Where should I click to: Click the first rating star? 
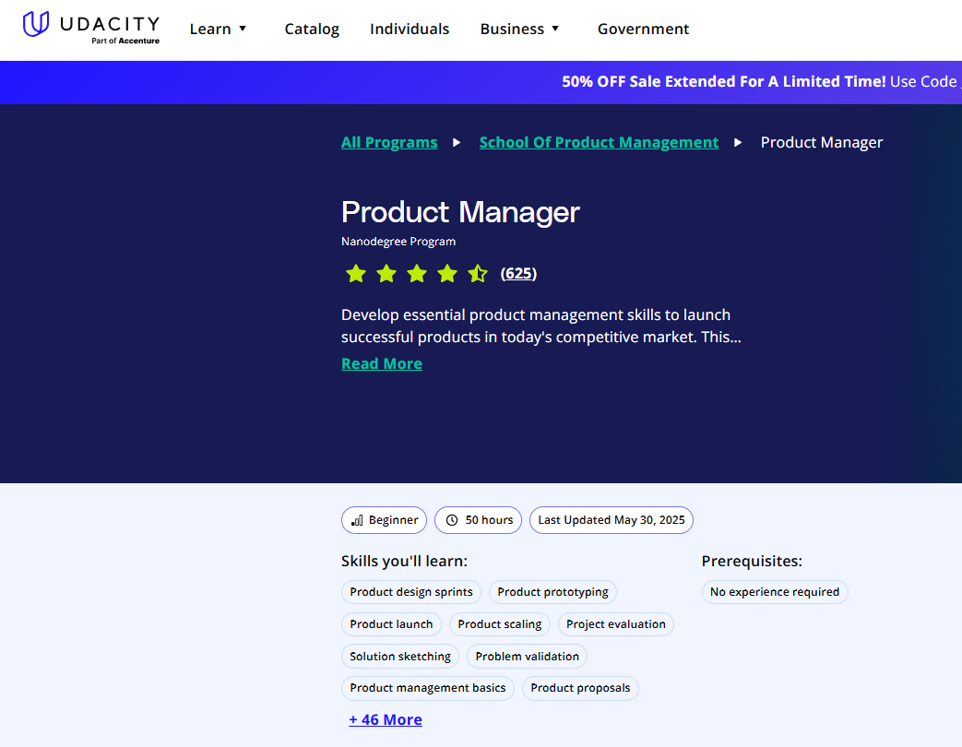[356, 274]
